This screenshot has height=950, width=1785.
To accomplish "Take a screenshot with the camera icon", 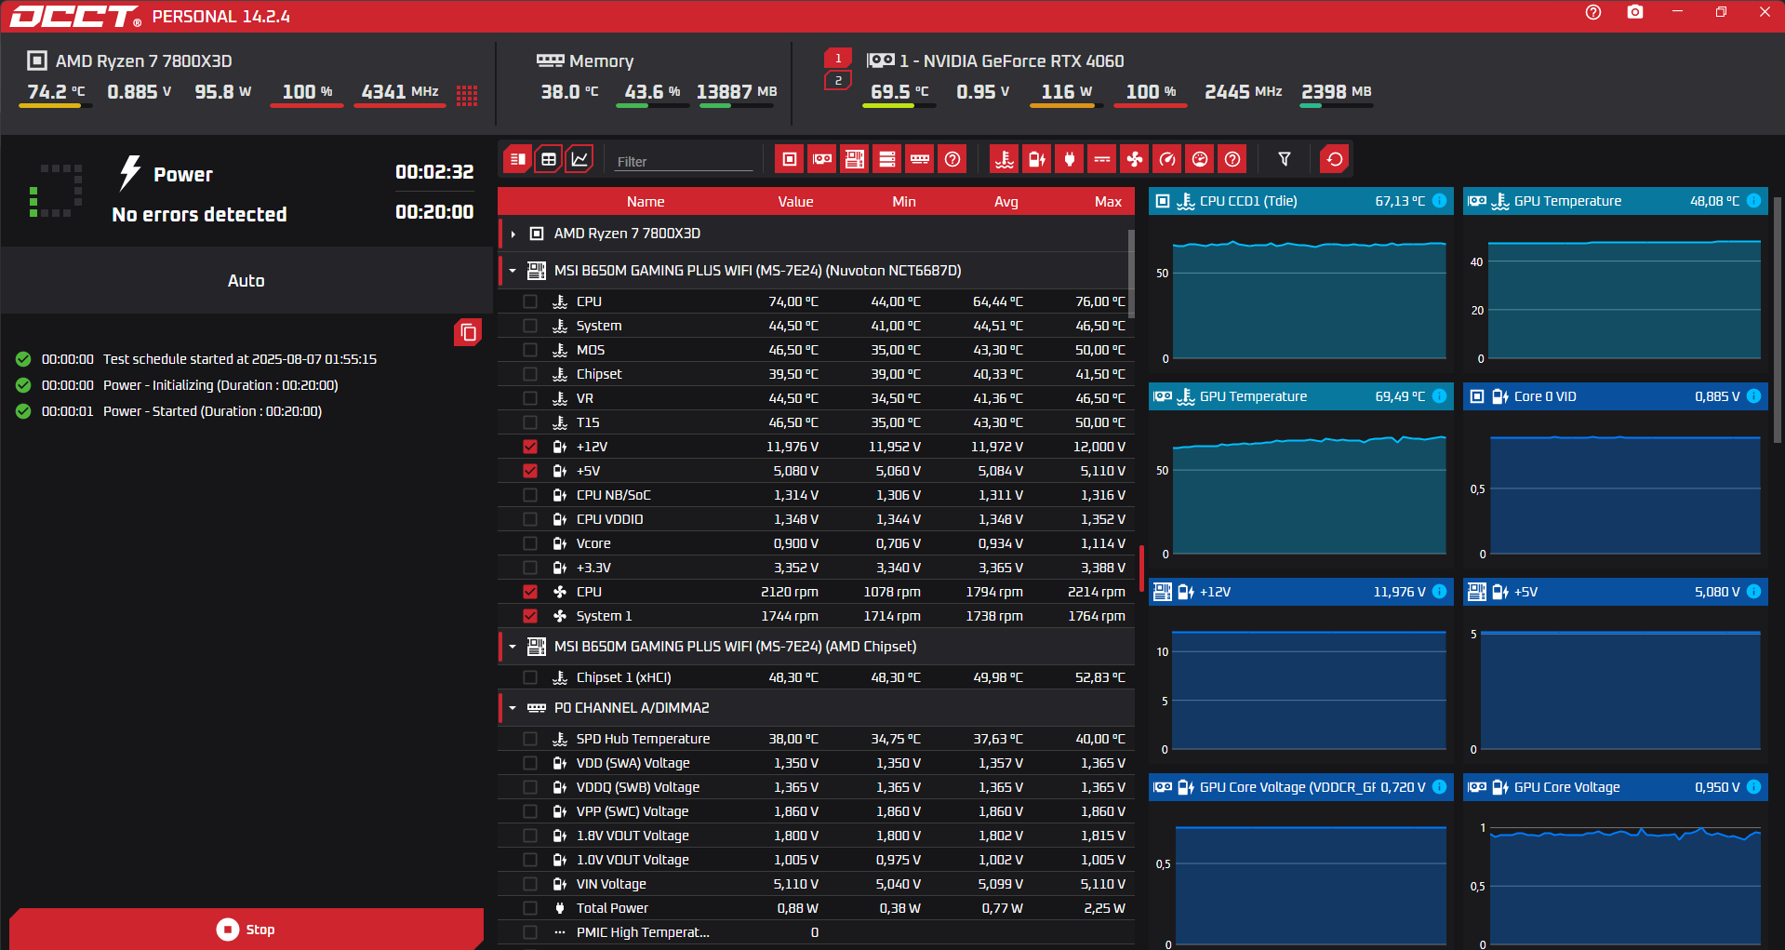I will 1635,13.
